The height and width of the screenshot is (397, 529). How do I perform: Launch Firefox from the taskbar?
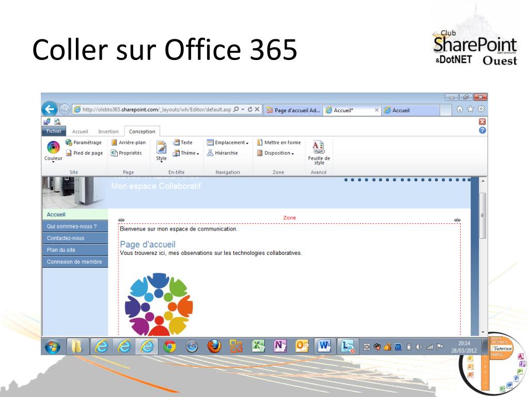tap(214, 346)
